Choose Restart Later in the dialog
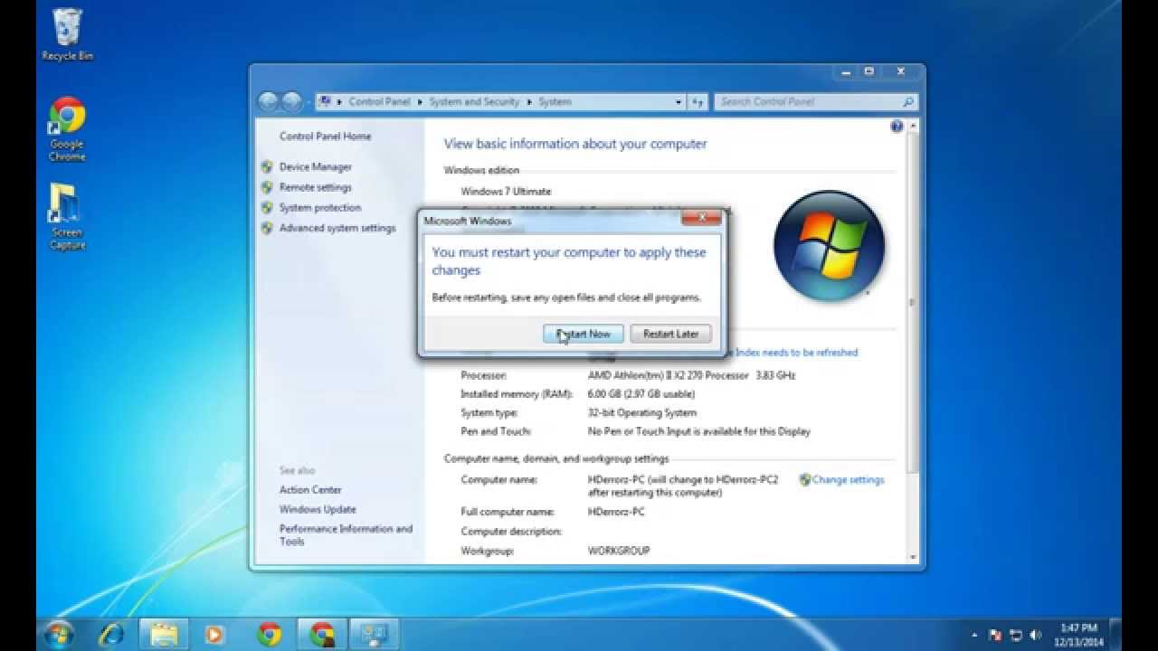The height and width of the screenshot is (651, 1158). point(670,334)
